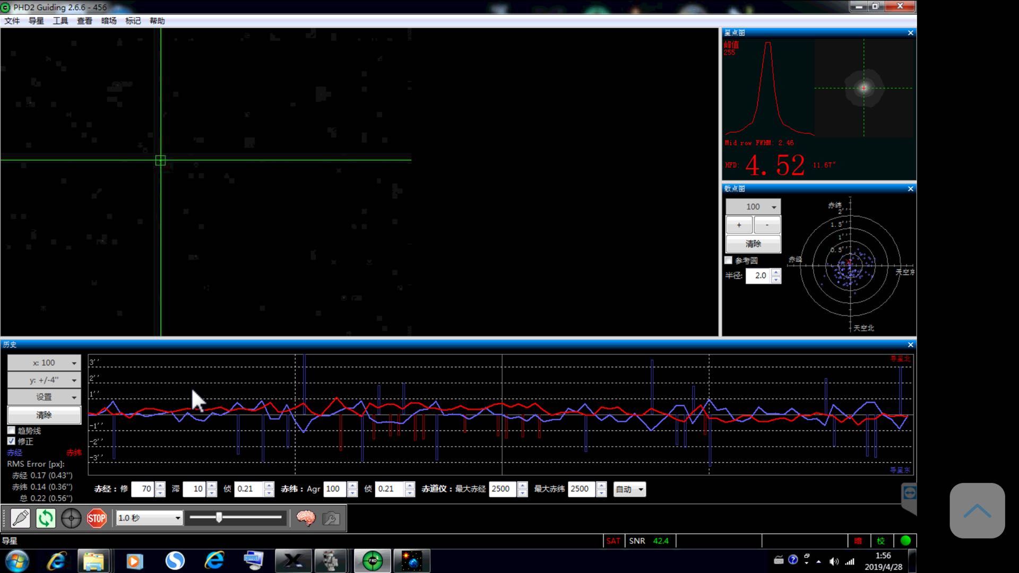Open the Sogou browser blue S taskbar icon
The width and height of the screenshot is (1019, 573).
(x=175, y=561)
